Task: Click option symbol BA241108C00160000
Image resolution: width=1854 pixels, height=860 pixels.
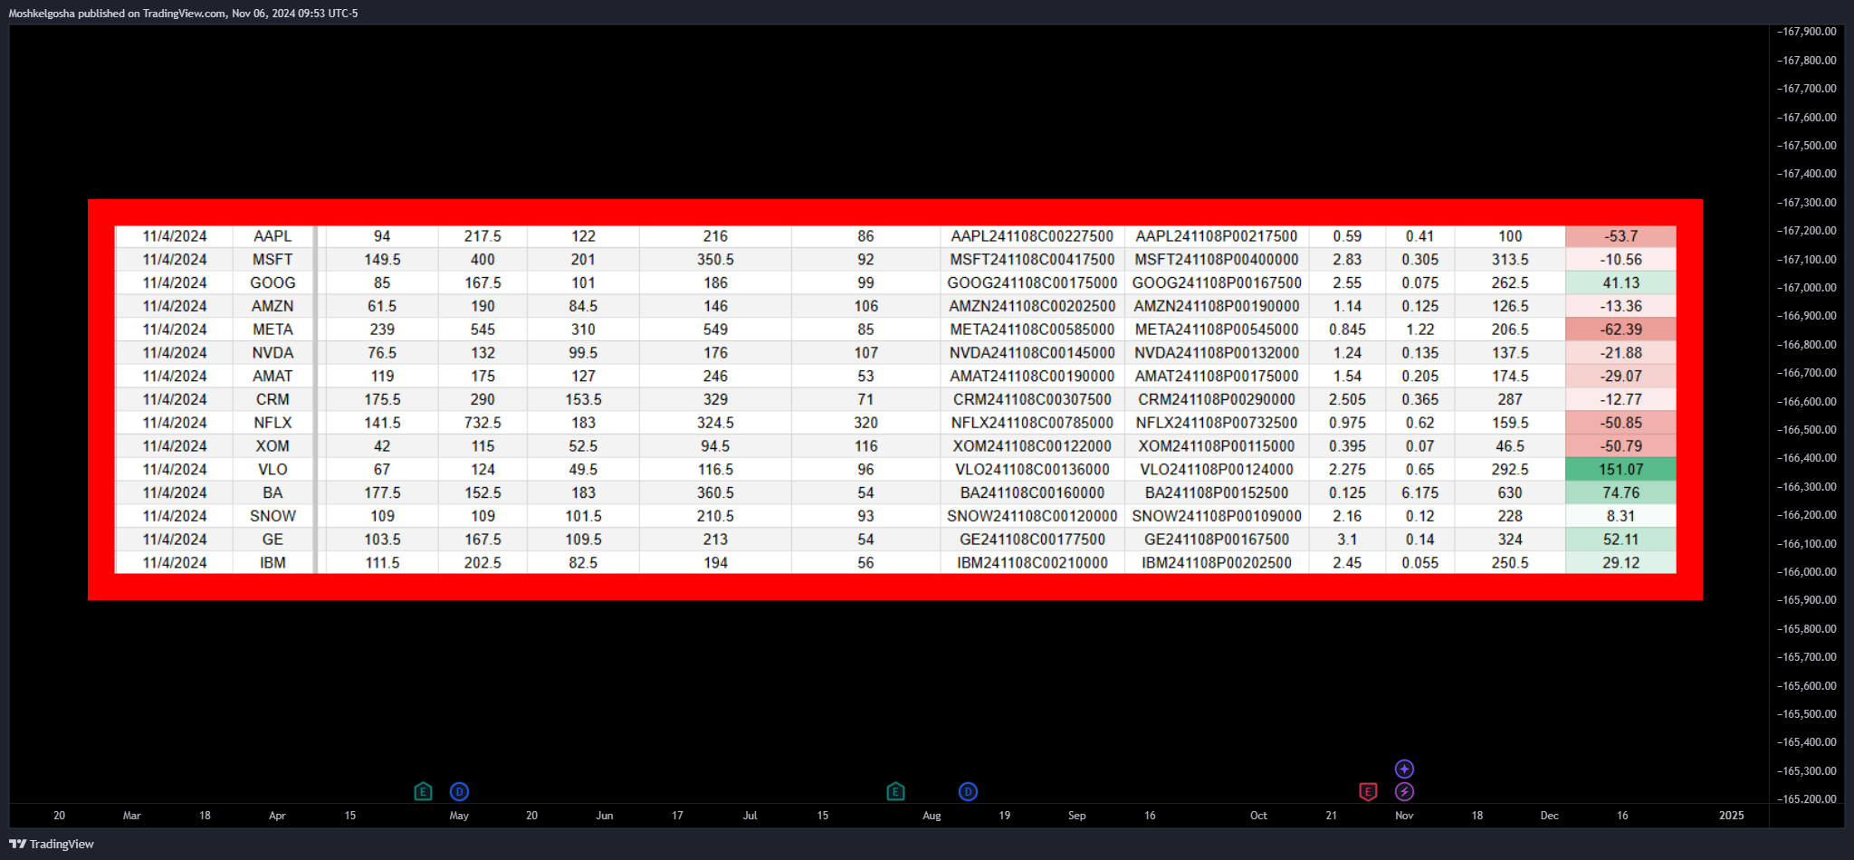Action: (x=1032, y=492)
